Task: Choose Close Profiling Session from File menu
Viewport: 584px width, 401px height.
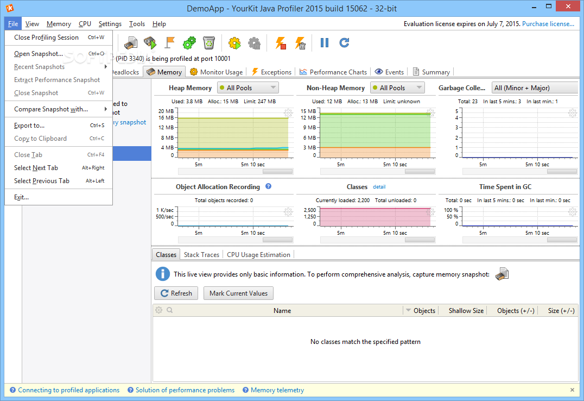Action: pos(59,37)
